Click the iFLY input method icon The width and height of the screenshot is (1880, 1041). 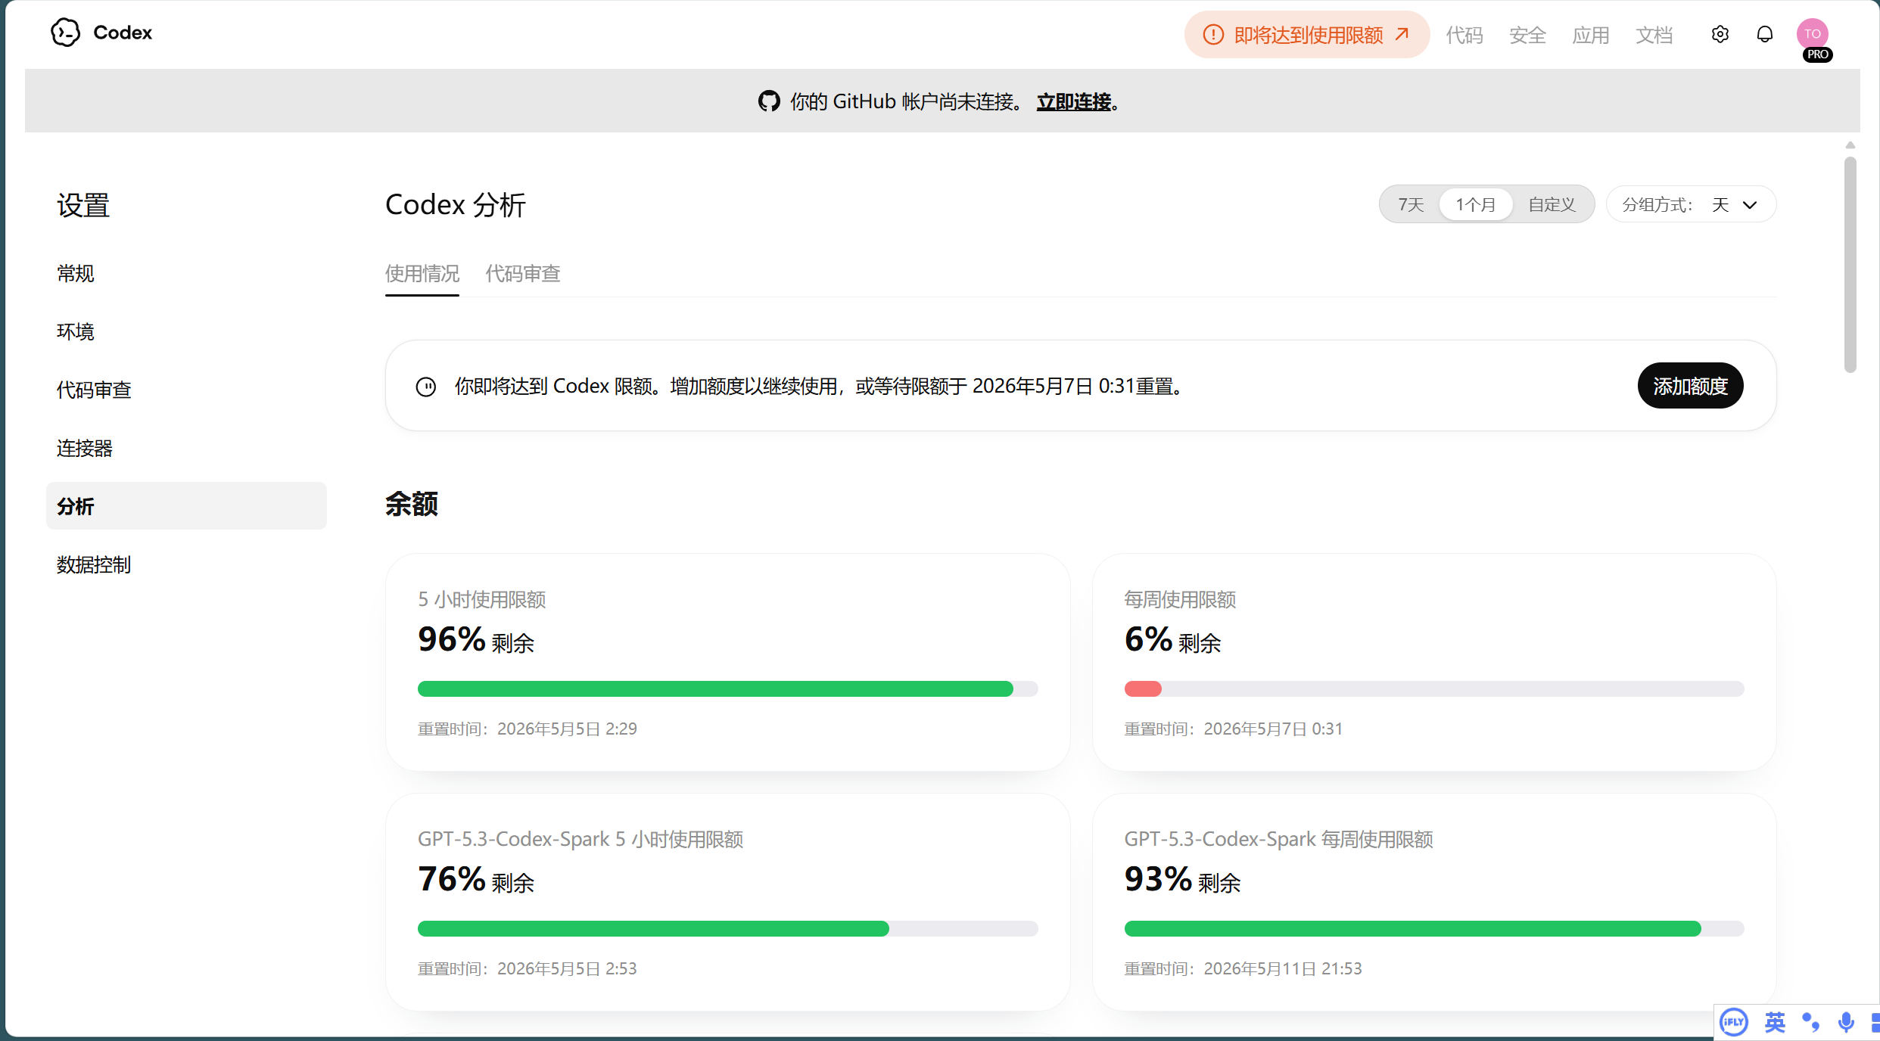pyautogui.click(x=1733, y=1023)
